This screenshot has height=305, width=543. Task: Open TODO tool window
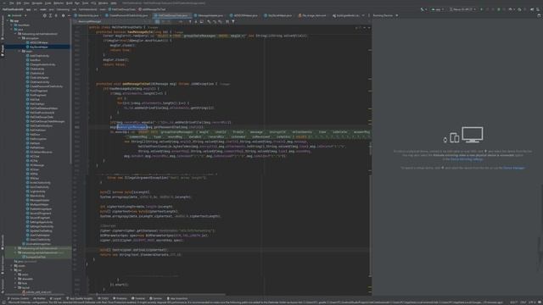(x=104, y=298)
